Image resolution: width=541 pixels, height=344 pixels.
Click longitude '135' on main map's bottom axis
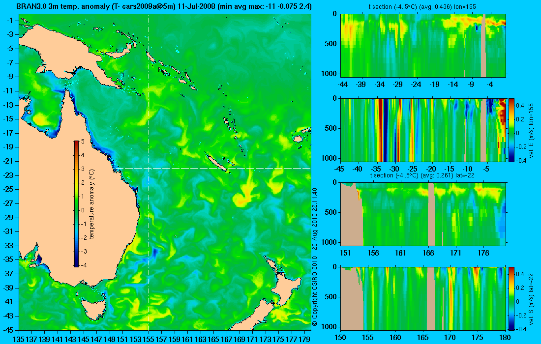coord(19,339)
